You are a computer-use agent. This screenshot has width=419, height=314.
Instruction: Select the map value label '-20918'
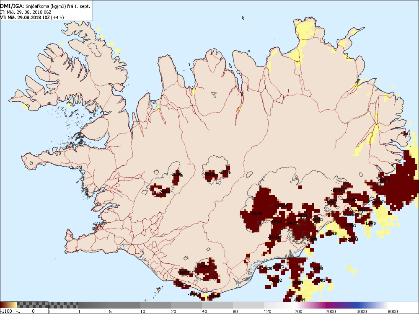tap(209, 174)
